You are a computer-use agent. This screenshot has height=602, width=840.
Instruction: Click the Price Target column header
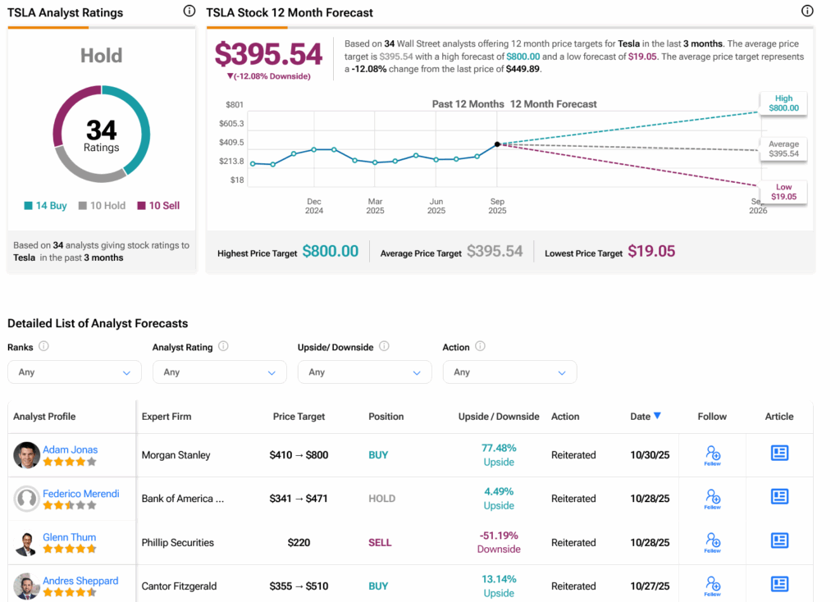click(x=299, y=417)
